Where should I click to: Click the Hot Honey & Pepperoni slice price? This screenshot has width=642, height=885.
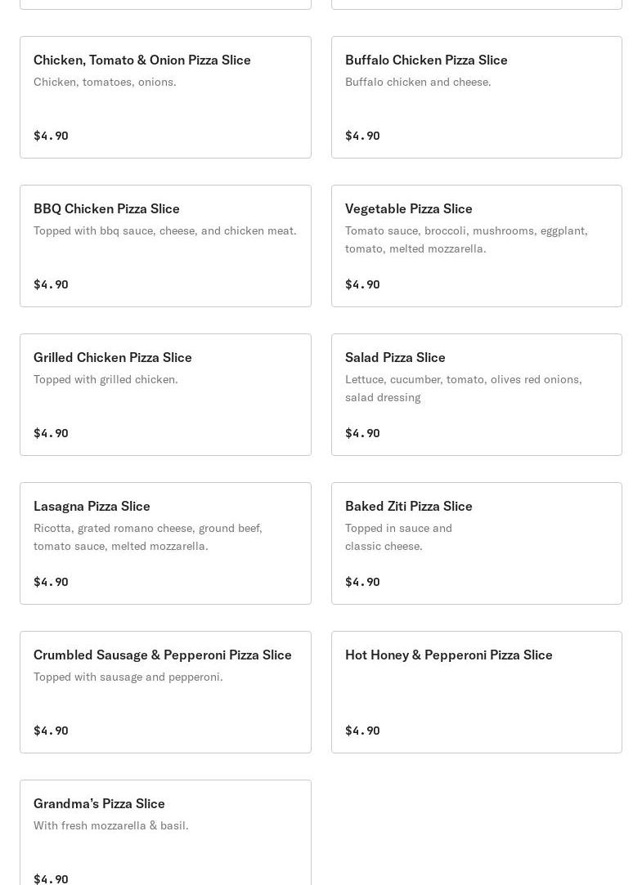pos(362,731)
